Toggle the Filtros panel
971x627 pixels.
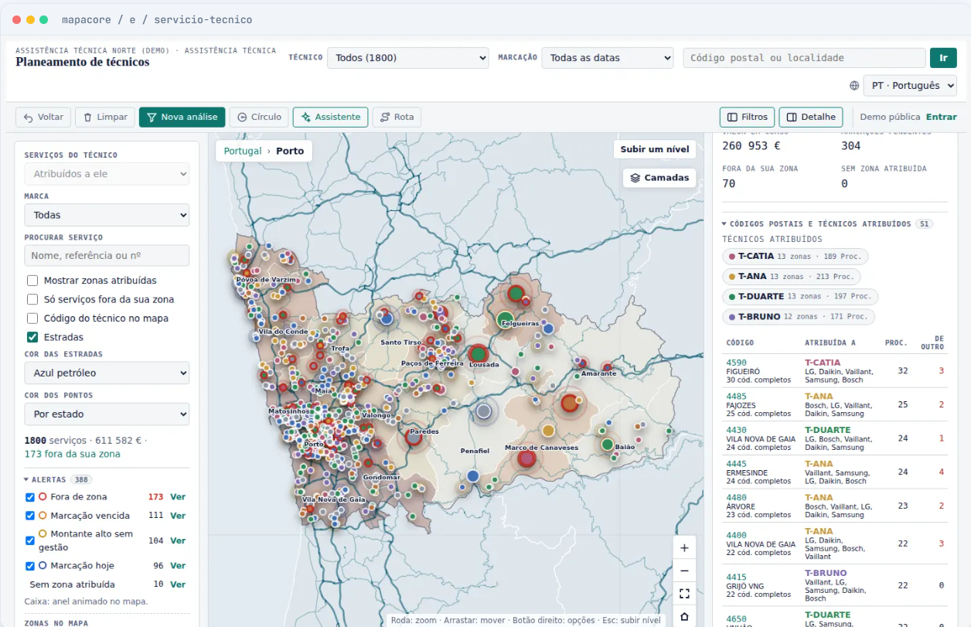click(x=747, y=117)
